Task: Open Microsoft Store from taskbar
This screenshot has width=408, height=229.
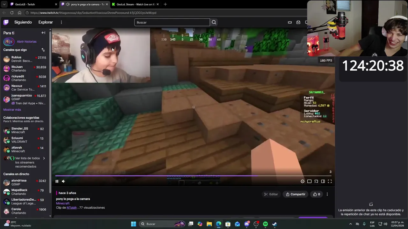Action: (x=228, y=224)
